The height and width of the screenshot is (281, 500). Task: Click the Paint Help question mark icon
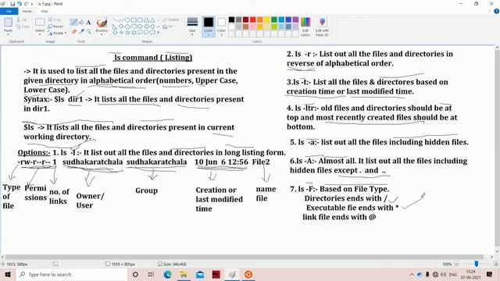[x=496, y=11]
